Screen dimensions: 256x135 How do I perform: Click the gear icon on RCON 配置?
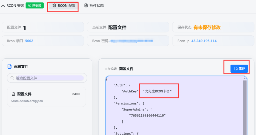tap(54, 6)
